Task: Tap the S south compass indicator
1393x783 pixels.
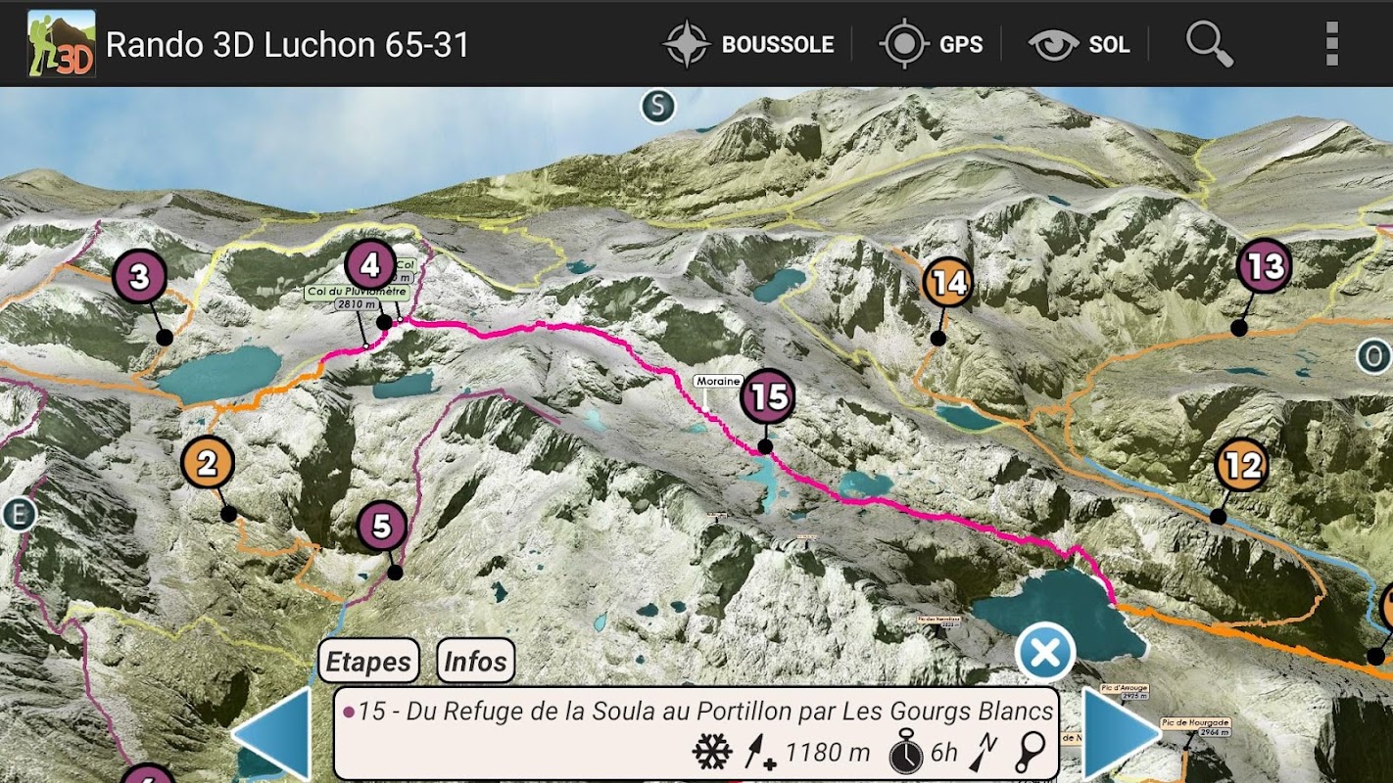Action: 658,106
